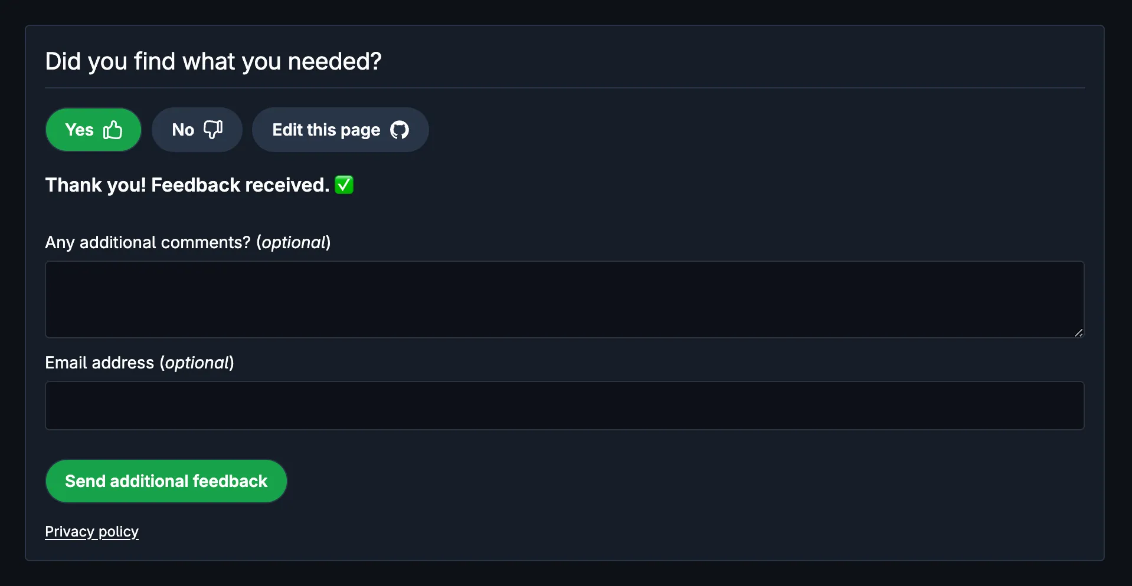Click the green checkmark after Feedback received

344,184
